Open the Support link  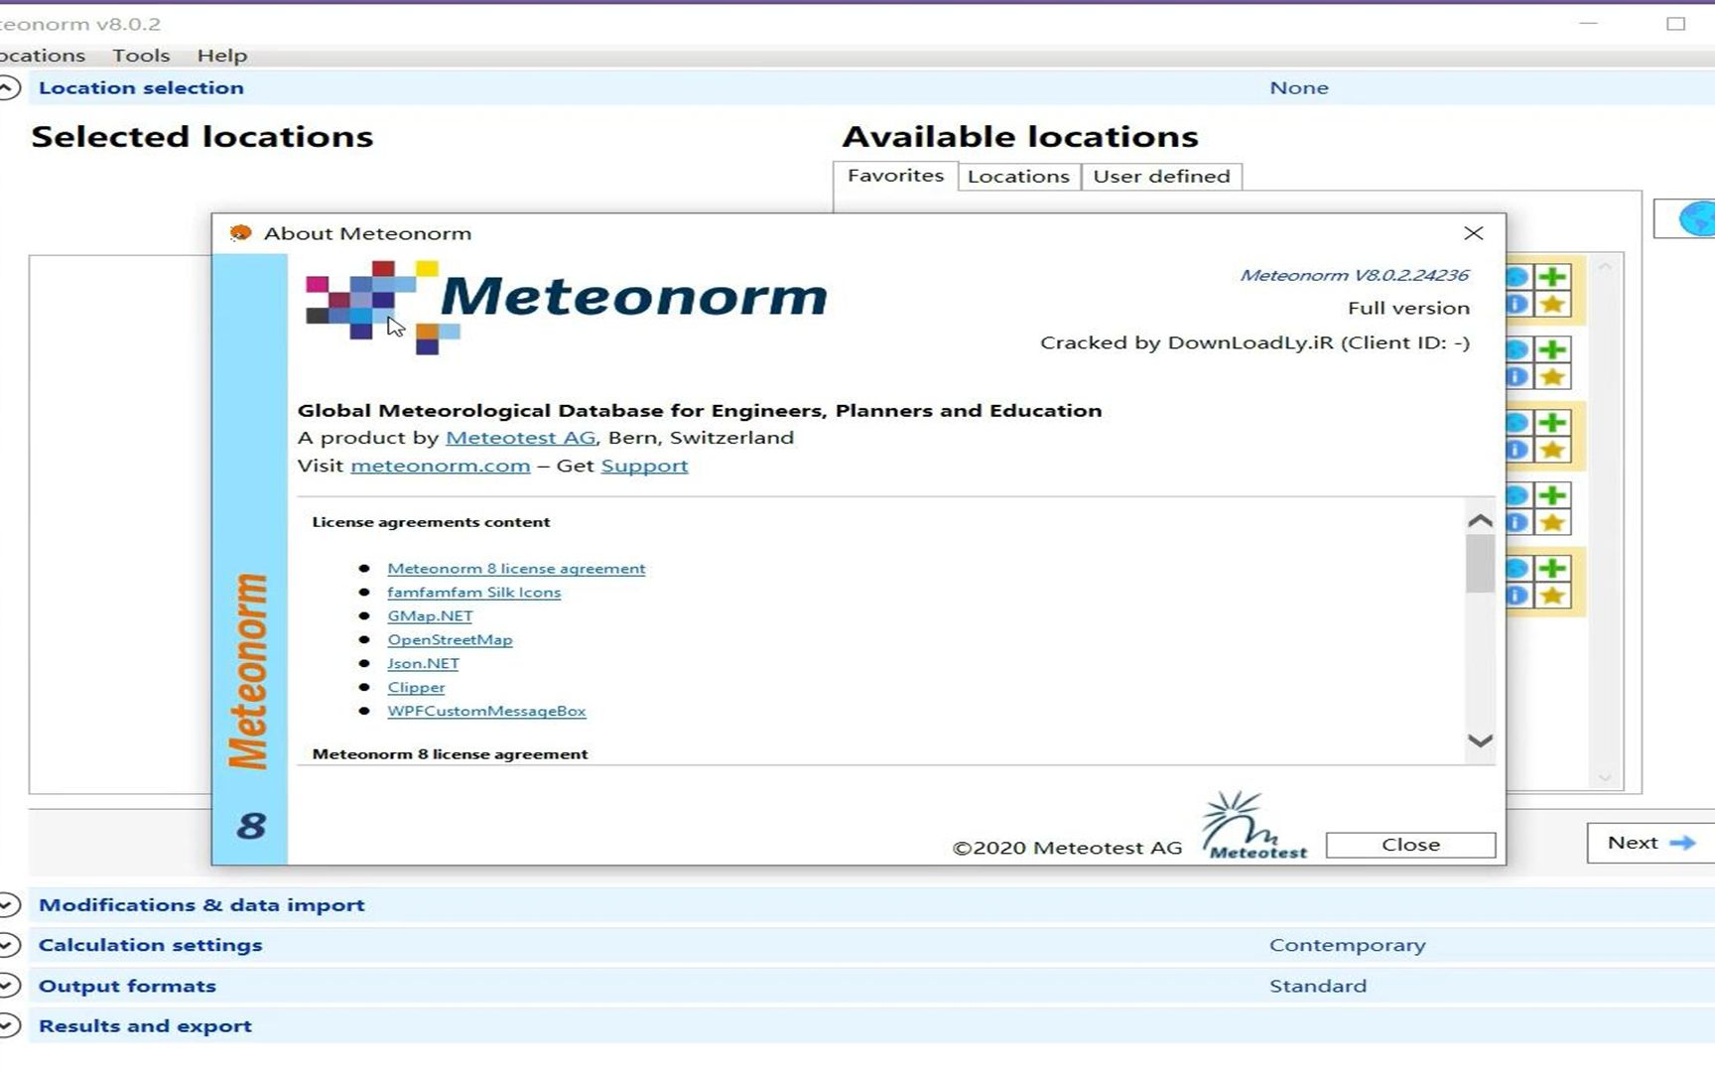(x=644, y=466)
